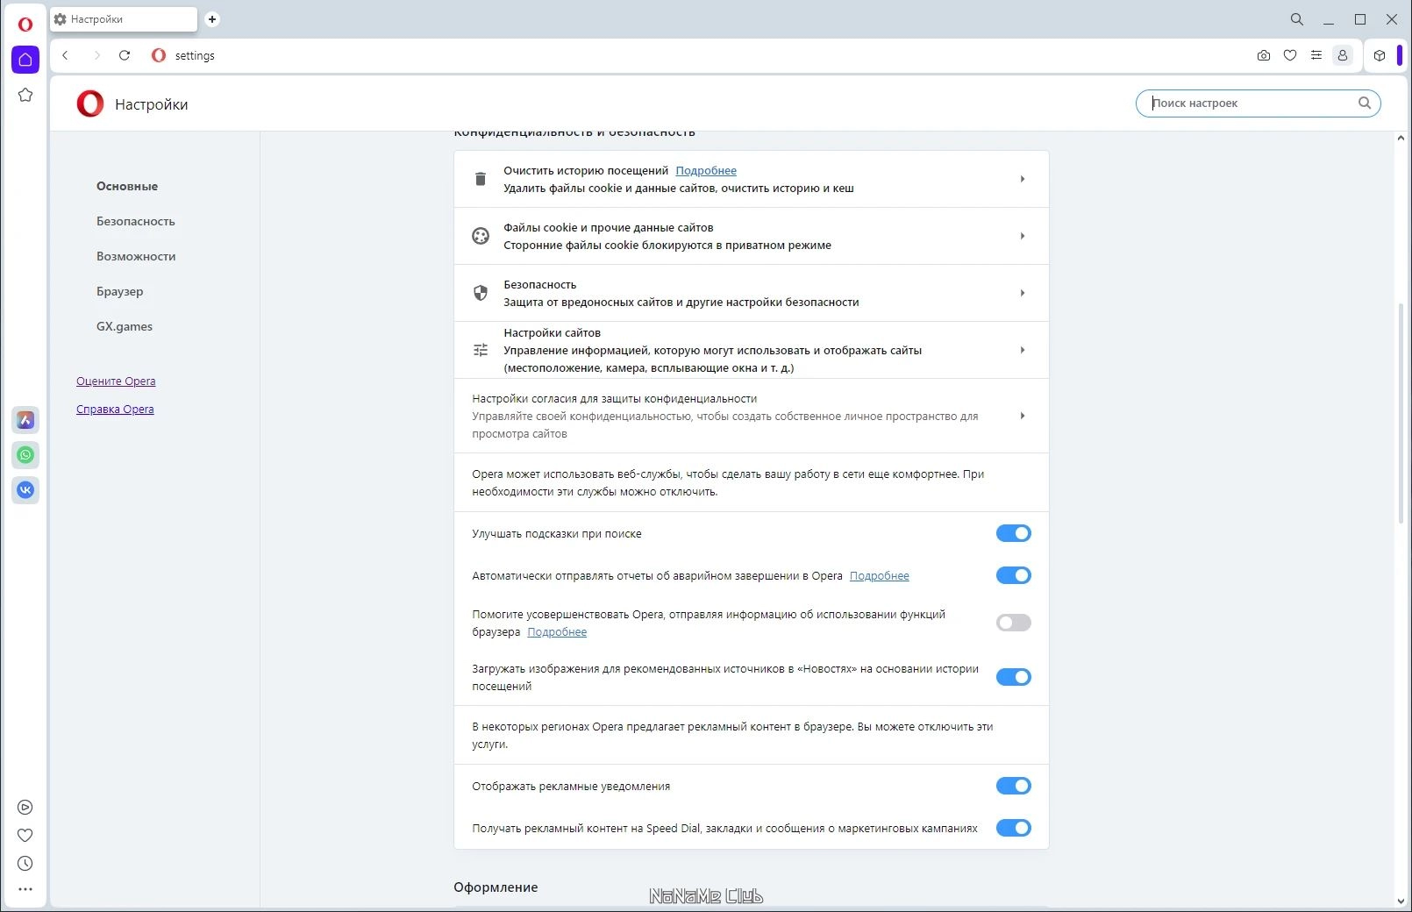
Task: Open the Opera main menu logo
Action: [25, 24]
